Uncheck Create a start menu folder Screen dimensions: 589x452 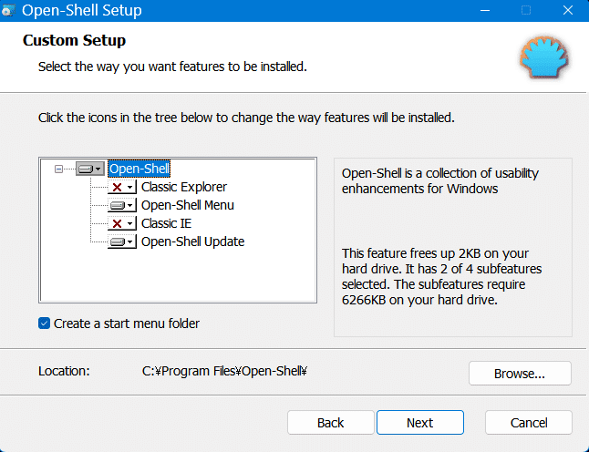click(x=44, y=324)
